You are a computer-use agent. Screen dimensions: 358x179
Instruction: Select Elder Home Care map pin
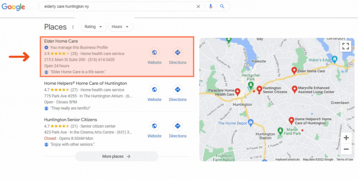coord(294,71)
